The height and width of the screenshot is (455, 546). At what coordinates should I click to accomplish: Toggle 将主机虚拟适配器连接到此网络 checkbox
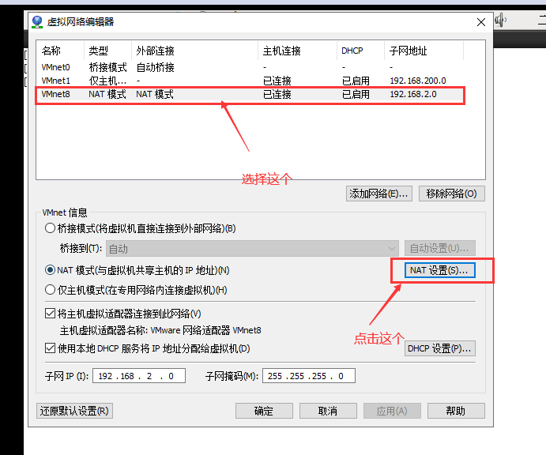50,314
